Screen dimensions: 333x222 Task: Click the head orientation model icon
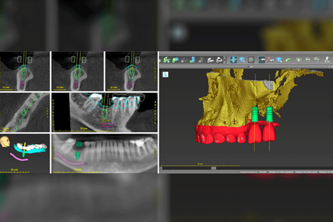point(5,142)
